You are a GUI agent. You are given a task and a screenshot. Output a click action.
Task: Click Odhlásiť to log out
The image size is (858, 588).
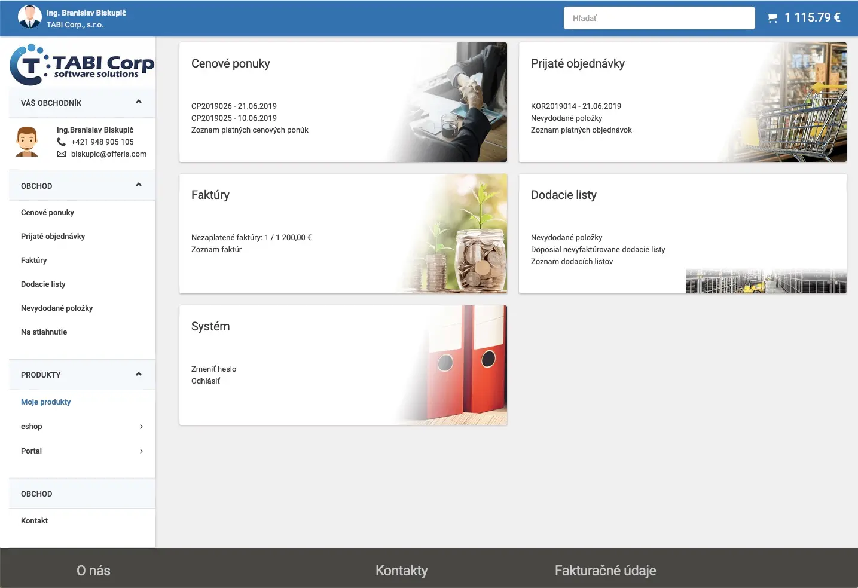pyautogui.click(x=206, y=381)
